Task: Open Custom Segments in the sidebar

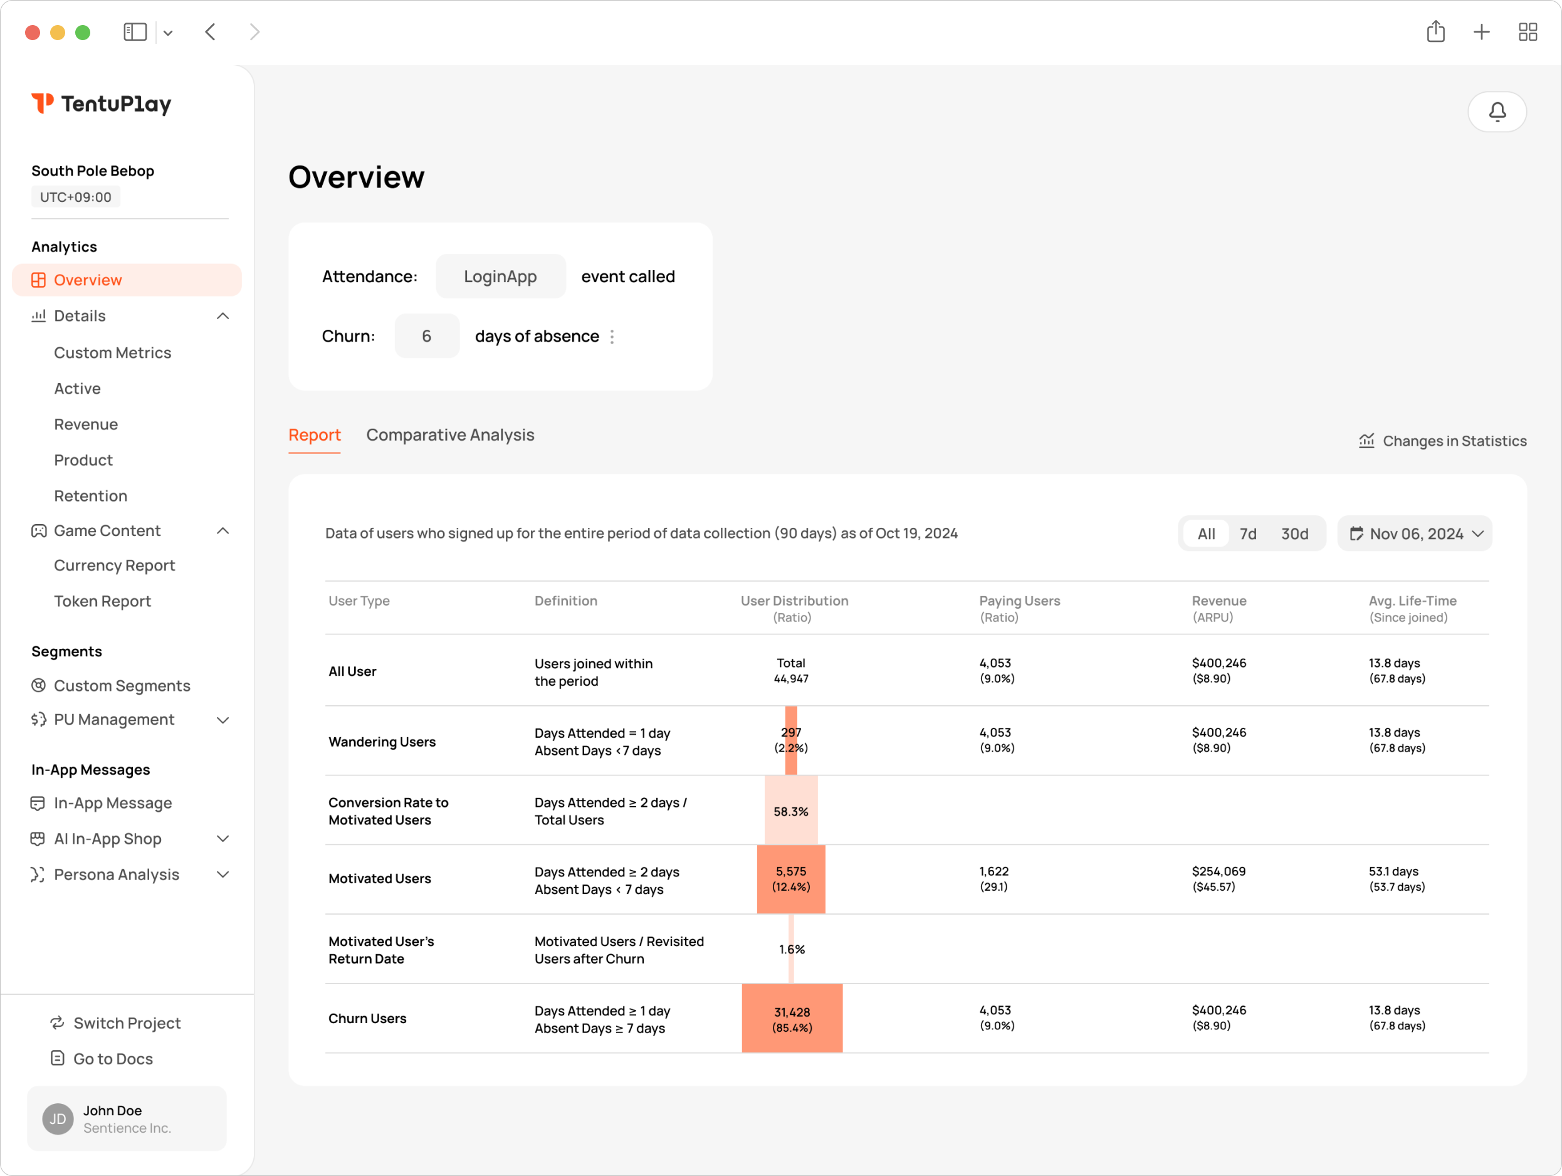Action: click(122, 686)
